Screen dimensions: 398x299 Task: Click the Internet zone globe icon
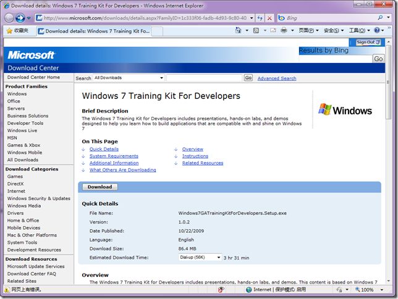coord(249,290)
